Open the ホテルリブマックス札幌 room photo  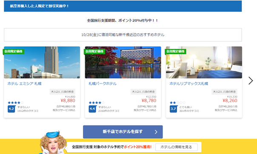[204, 63]
